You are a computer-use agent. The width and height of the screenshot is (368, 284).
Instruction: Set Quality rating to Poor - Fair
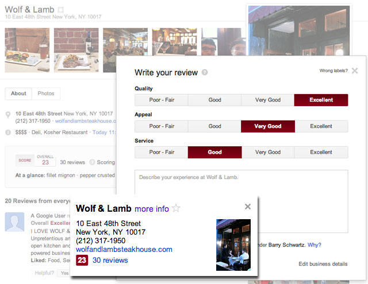coord(162,100)
